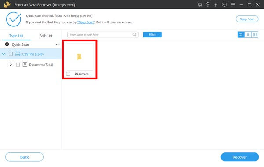Screen dimensions: 264x167
Task: Click the magnifier search icon
Action: point(134,34)
